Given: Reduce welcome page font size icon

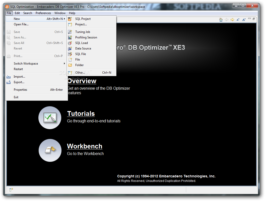Looking at the screenshot, I should pos(238,20).
